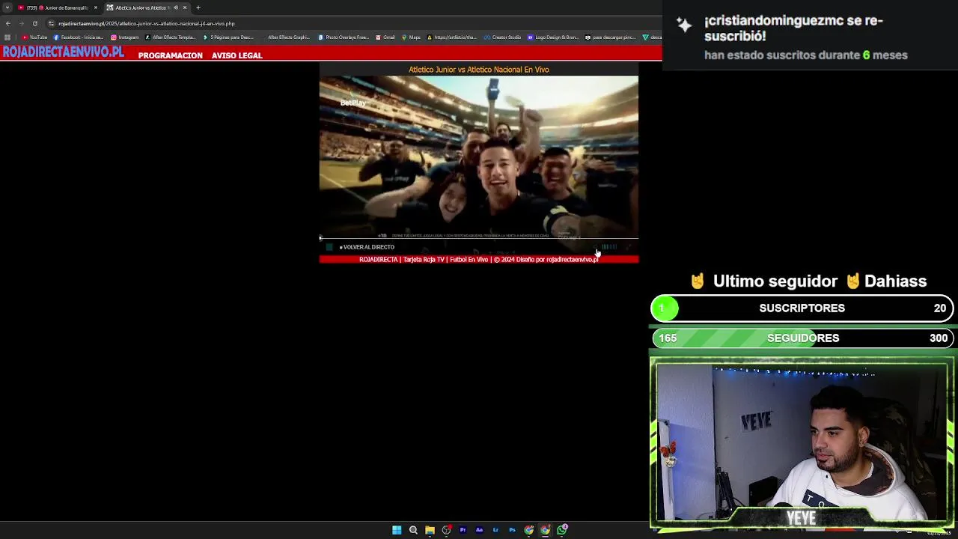Open Photoshop from the taskbar

[512, 530]
